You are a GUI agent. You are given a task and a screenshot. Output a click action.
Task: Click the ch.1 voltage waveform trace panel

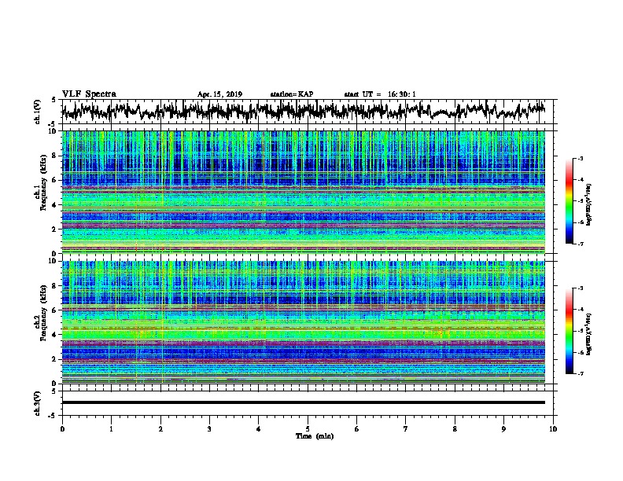[x=307, y=112]
